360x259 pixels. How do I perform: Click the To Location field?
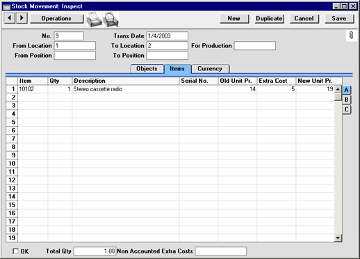167,46
